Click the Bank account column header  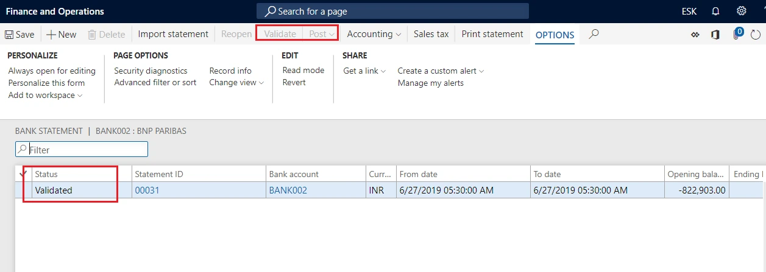316,174
